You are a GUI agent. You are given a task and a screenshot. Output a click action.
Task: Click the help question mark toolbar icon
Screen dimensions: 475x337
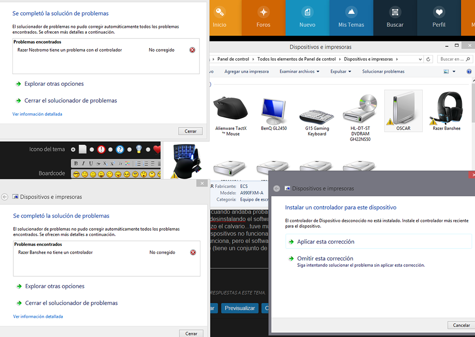(469, 72)
